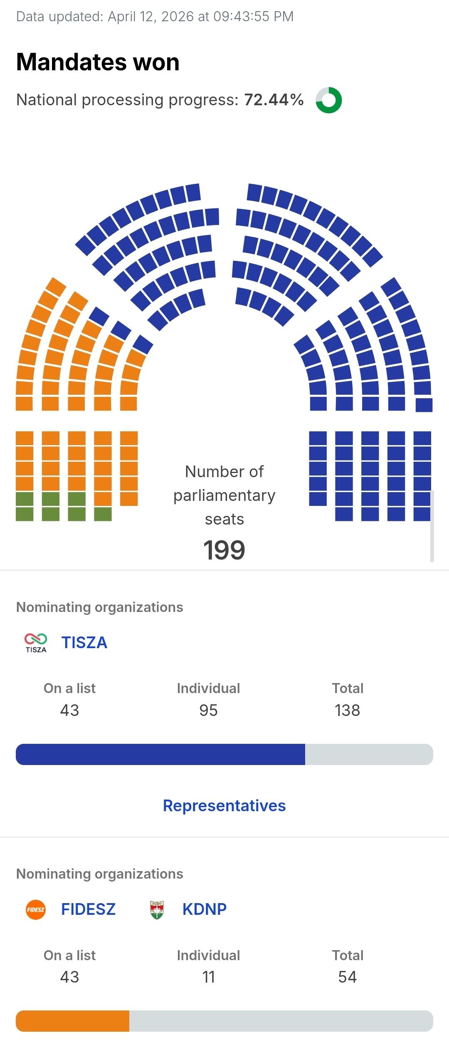Image resolution: width=449 pixels, height=1050 pixels.
Task: Click the processing progress donut chart
Action: [x=328, y=100]
